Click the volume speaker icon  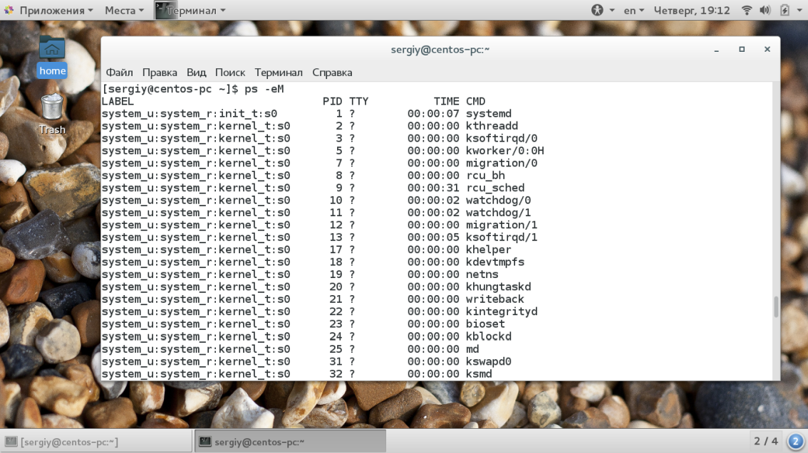click(x=765, y=10)
